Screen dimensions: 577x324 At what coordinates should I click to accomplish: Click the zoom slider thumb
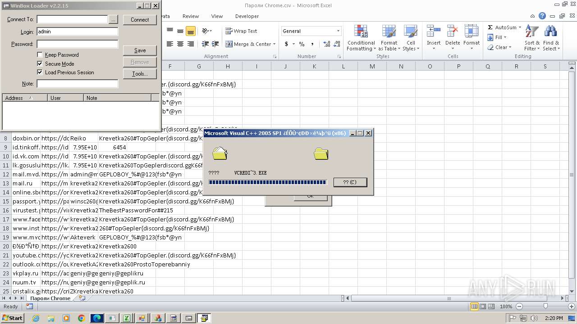[545, 306]
